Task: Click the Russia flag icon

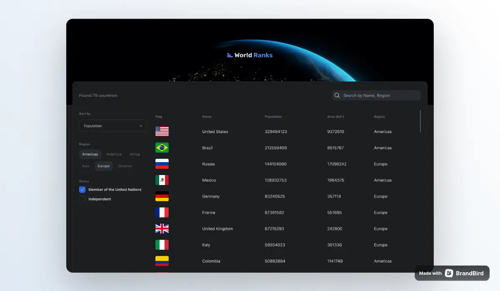Action: tap(162, 164)
